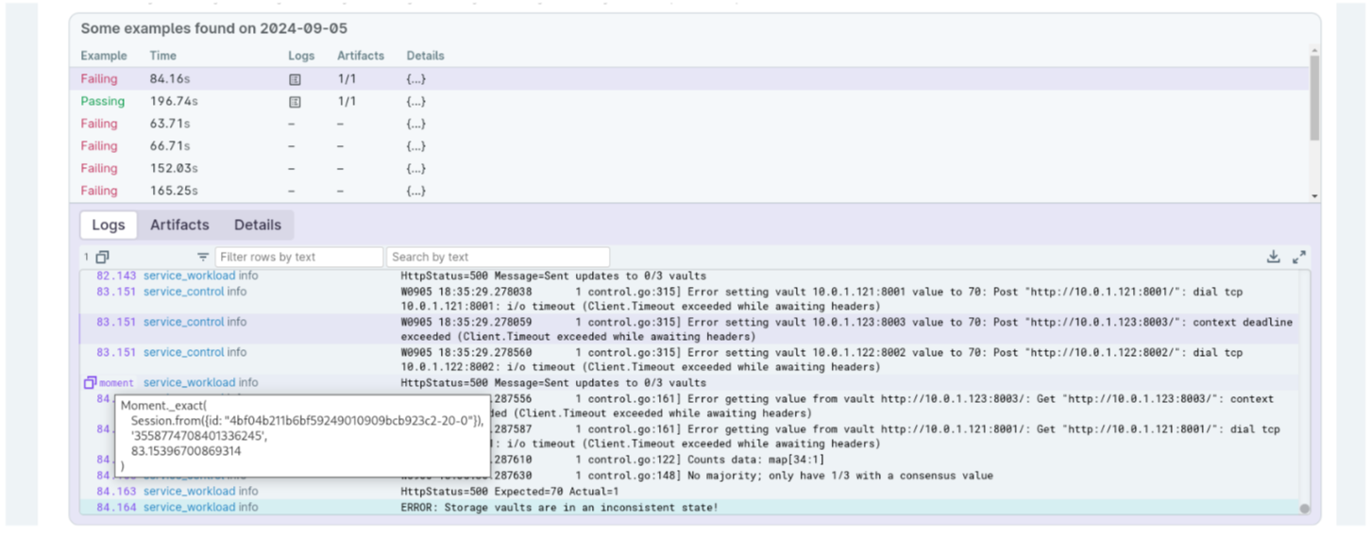Click the filter lines icon beside filter box
1371x535 pixels.
pyautogui.click(x=203, y=257)
